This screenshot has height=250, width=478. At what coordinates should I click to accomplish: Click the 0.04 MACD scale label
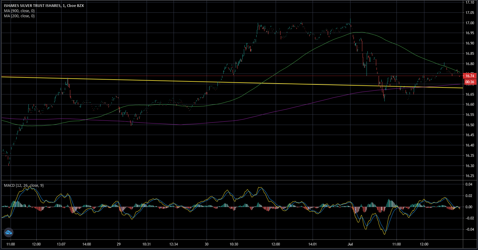469,184
